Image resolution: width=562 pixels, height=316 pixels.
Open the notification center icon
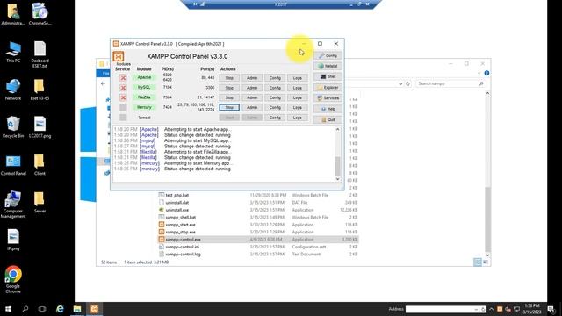(x=551, y=309)
